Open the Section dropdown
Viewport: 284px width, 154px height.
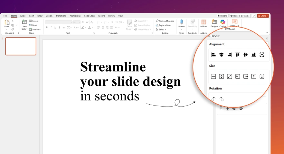(x=35, y=30)
